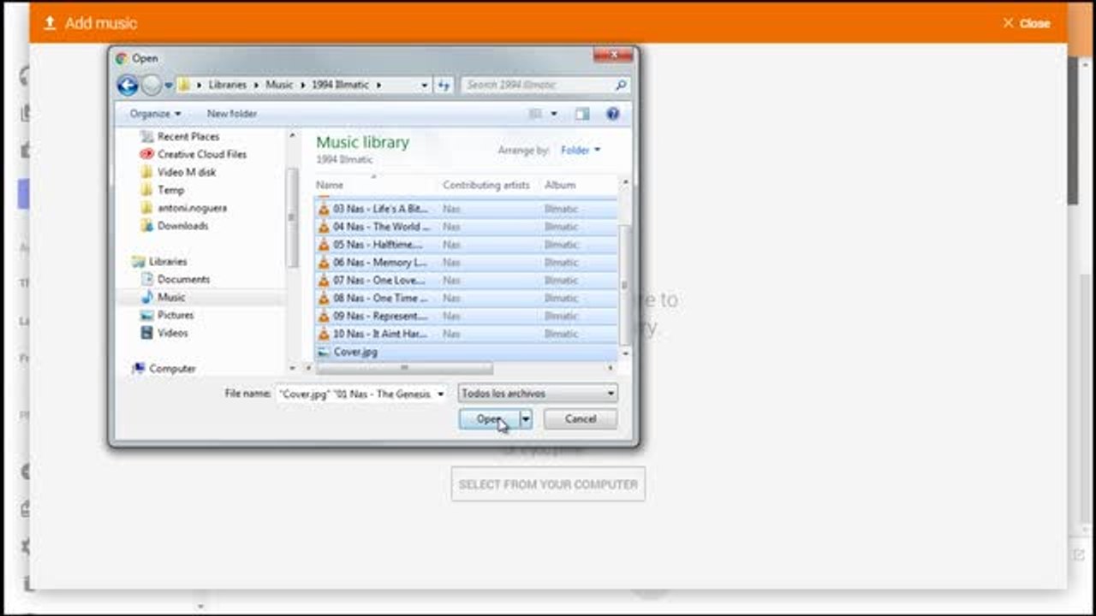
Task: Expand the File name history dropdown arrow
Action: 441,394
